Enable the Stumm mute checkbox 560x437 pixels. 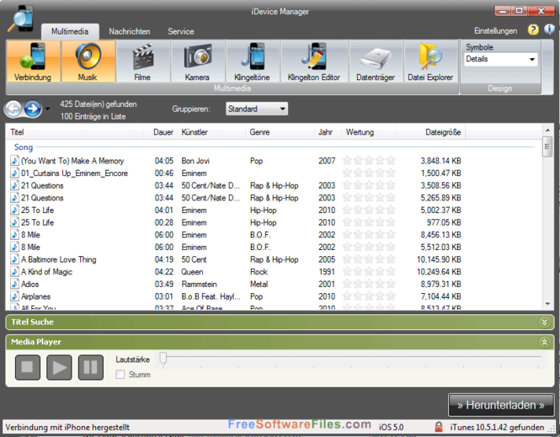pos(120,375)
